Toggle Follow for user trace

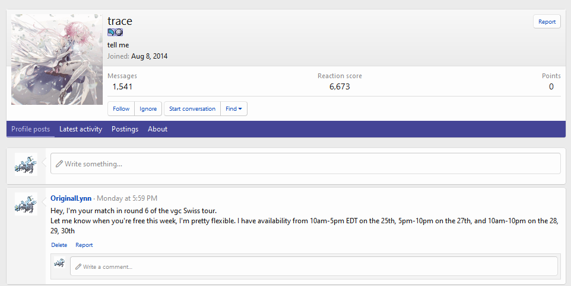click(x=121, y=109)
